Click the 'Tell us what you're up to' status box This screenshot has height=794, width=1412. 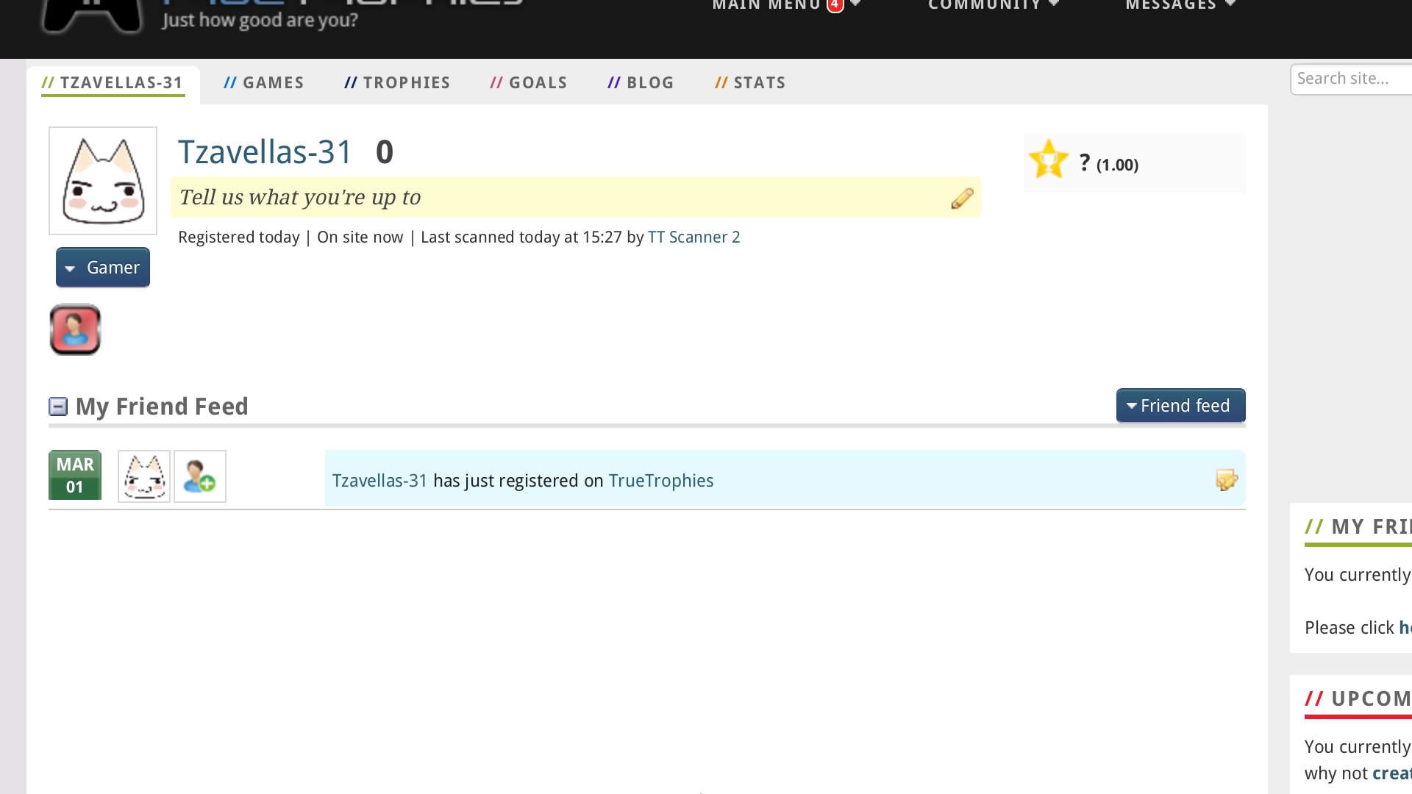point(576,197)
